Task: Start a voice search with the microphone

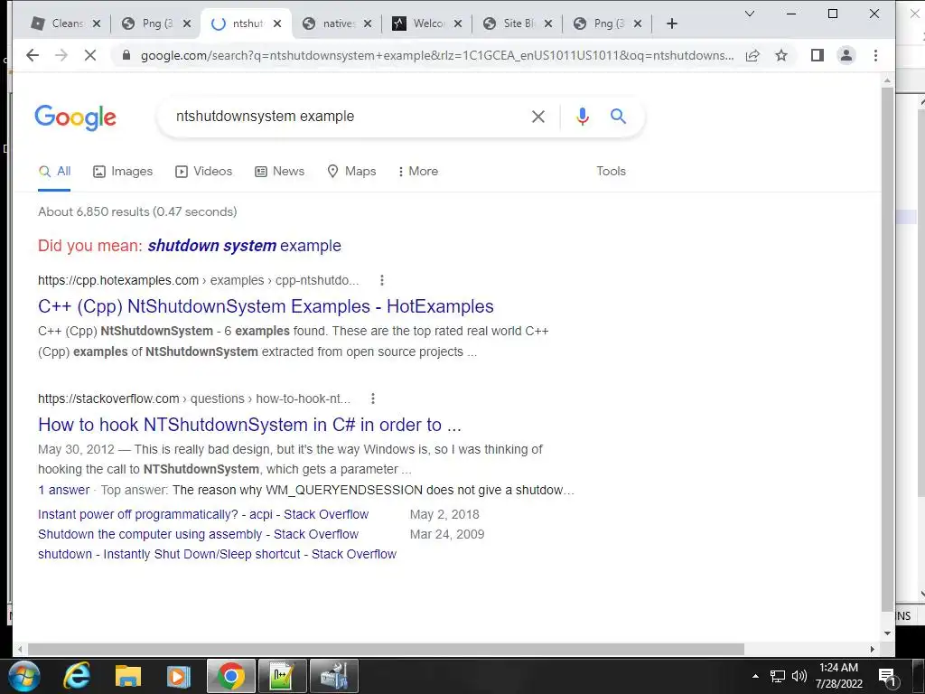Action: pyautogui.click(x=583, y=117)
